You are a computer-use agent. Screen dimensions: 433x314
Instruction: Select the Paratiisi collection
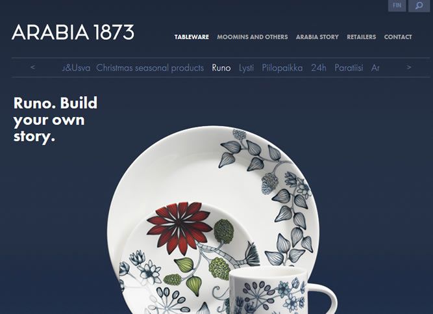coord(349,68)
